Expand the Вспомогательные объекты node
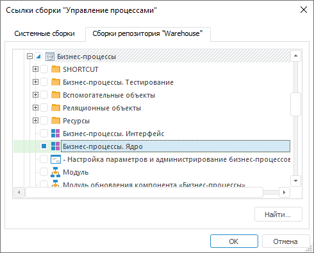314x253 pixels. [x=35, y=95]
